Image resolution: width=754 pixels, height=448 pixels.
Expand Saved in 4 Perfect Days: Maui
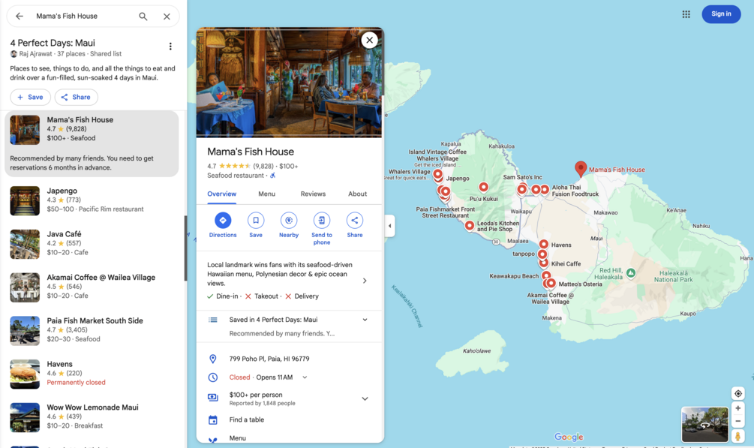point(365,320)
